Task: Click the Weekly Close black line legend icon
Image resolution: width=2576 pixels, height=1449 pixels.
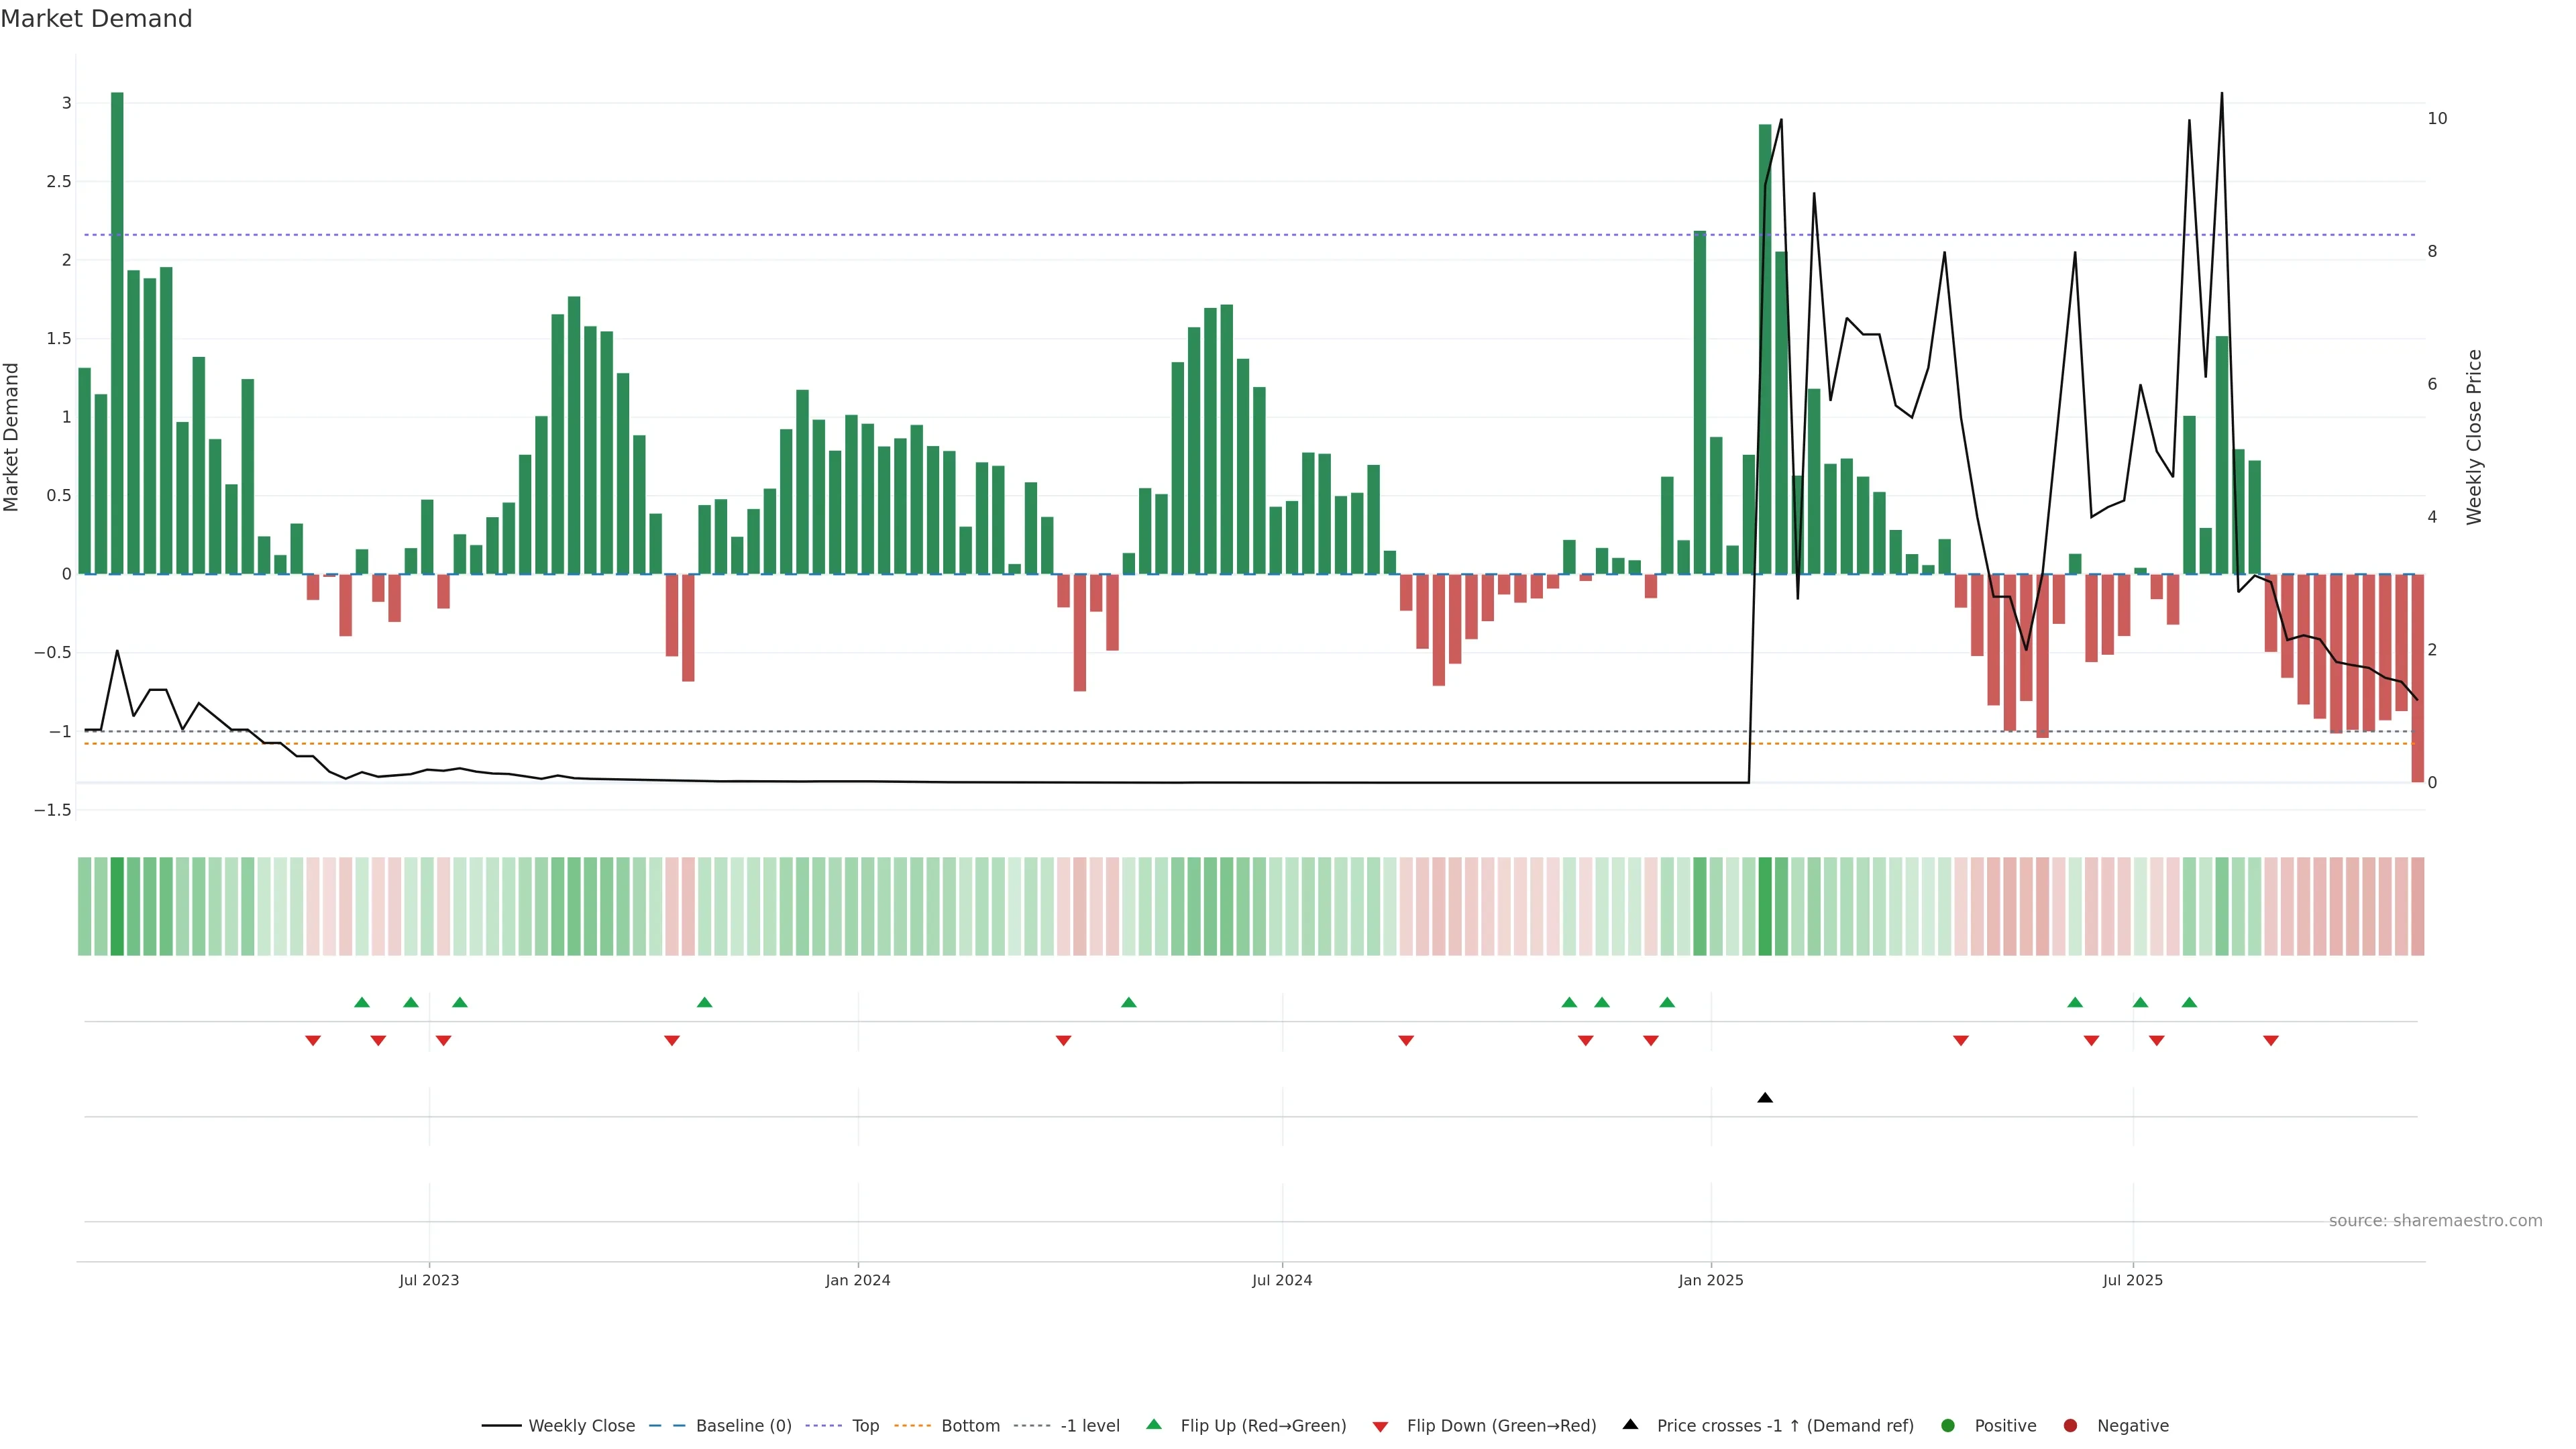Action: 501,1425
